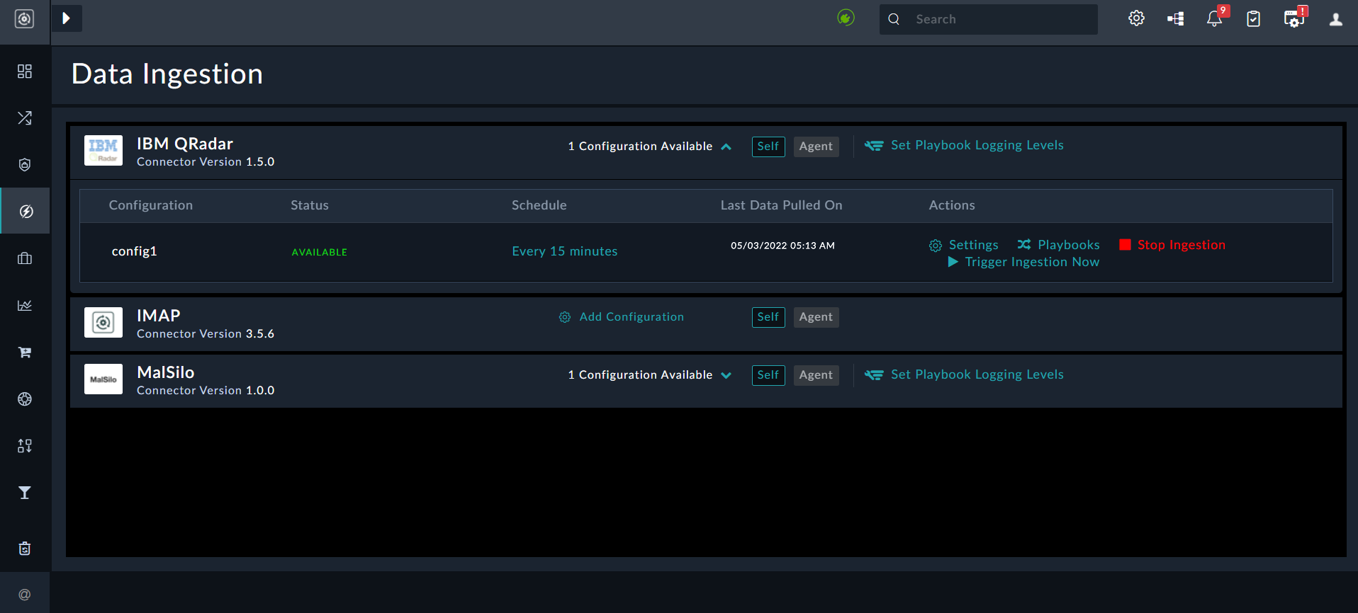
Task: Open the hierarchy tree icon in top bar
Action: click(x=1176, y=19)
